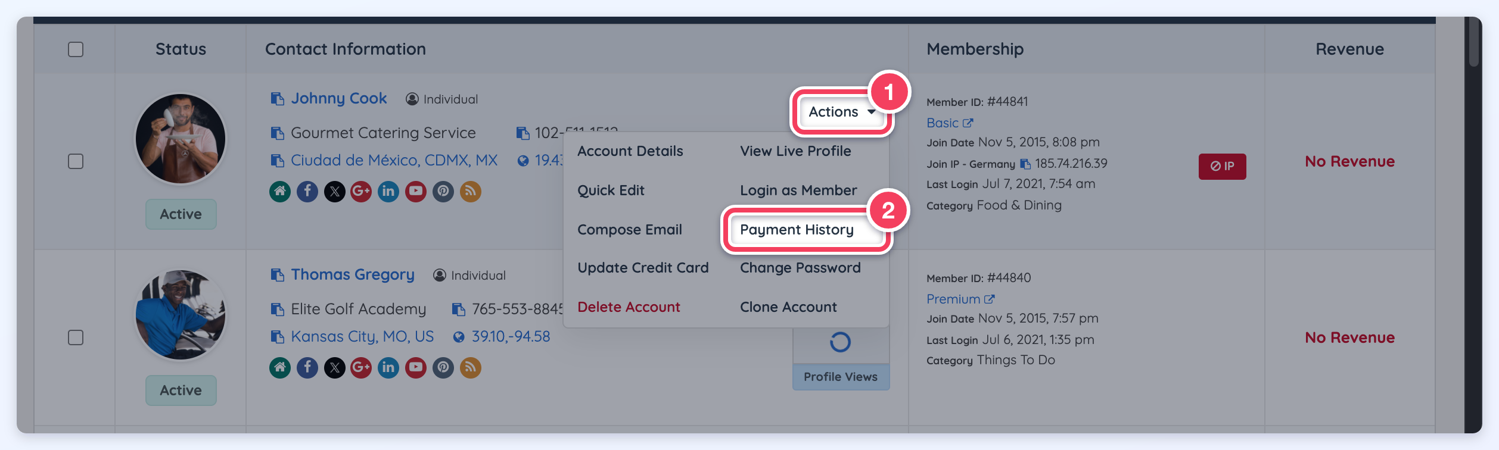This screenshot has width=1499, height=450.
Task: Open Payment History from the menu
Action: click(x=797, y=230)
